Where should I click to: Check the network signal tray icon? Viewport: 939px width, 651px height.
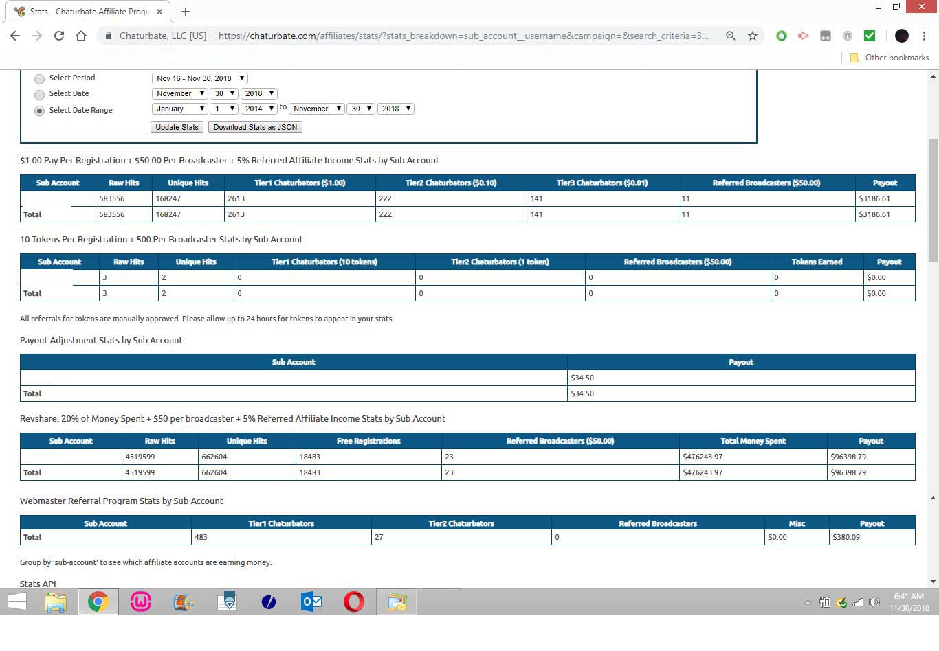pos(858,602)
